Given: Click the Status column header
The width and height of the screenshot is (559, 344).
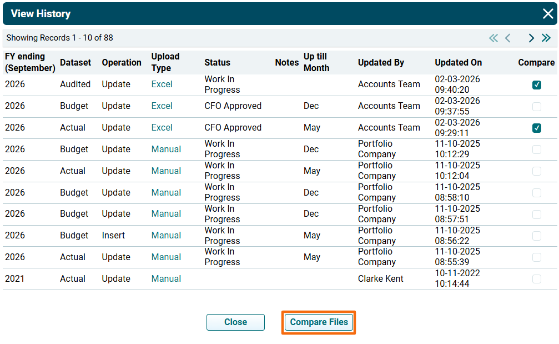Looking at the screenshot, I should pyautogui.click(x=217, y=63).
